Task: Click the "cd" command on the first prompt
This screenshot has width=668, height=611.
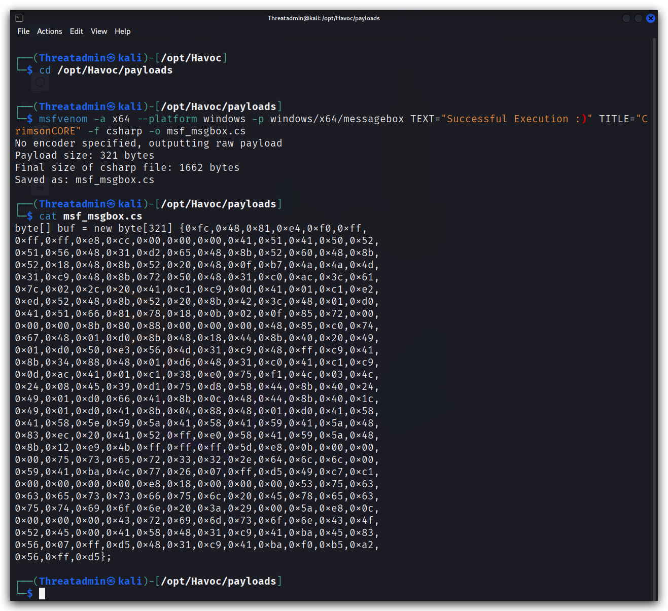Action: click(45, 70)
